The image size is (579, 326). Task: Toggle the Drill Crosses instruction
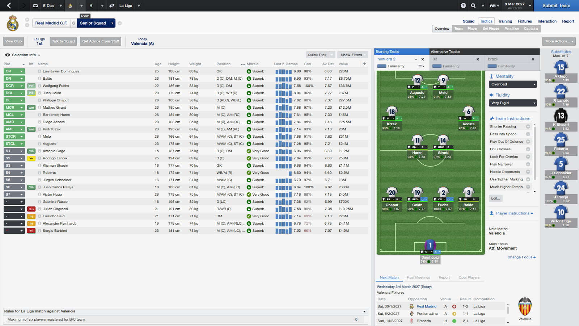tap(528, 149)
